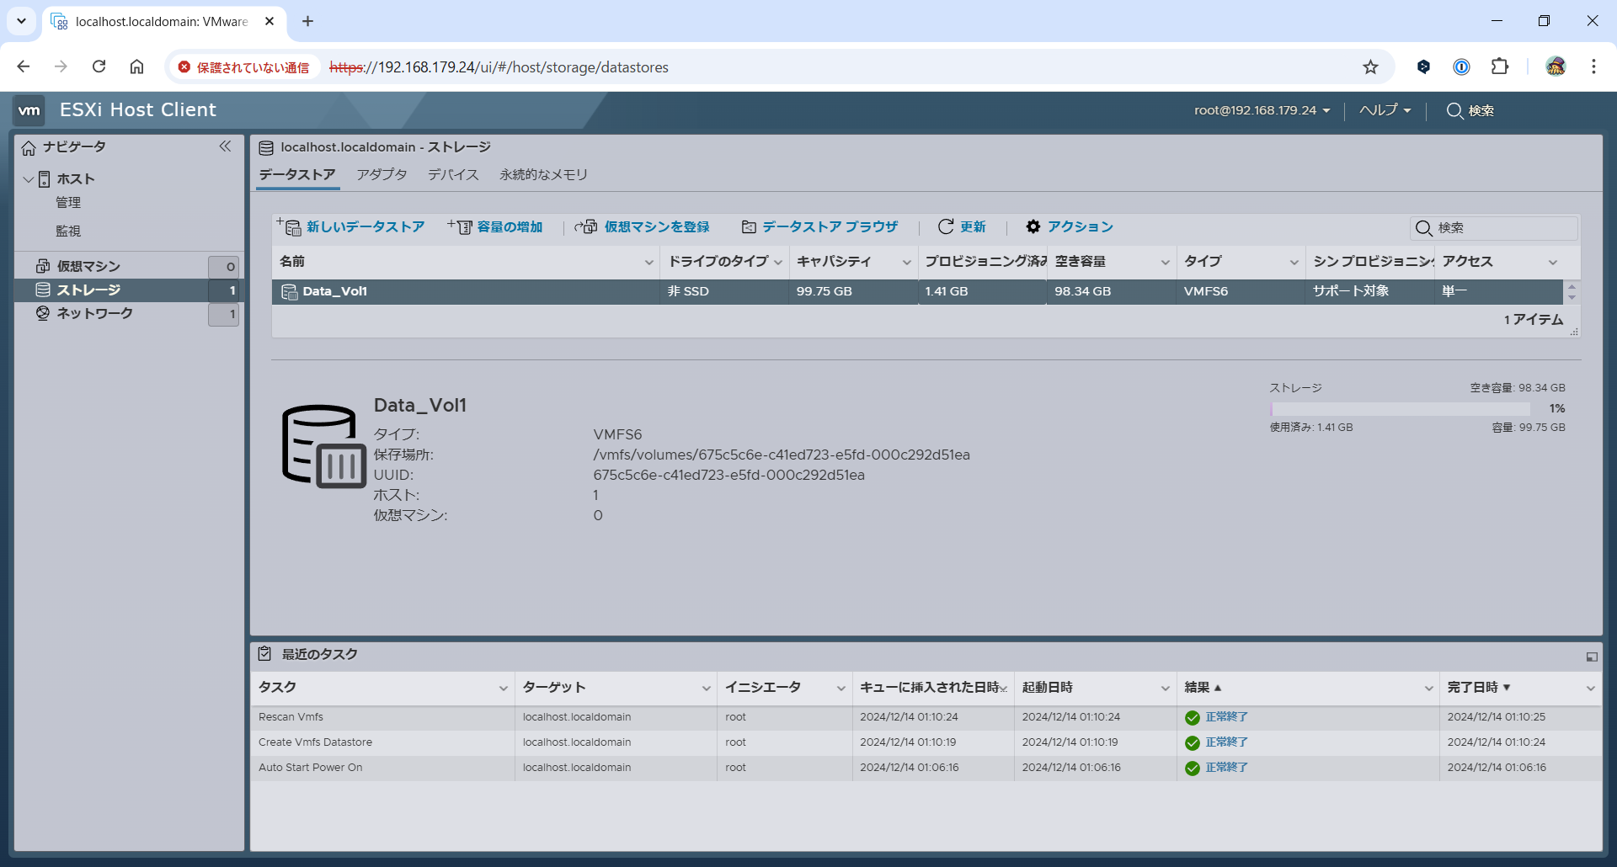The image size is (1617, 867).
Task: Open the ヘルプ help dropdown
Action: point(1385,110)
